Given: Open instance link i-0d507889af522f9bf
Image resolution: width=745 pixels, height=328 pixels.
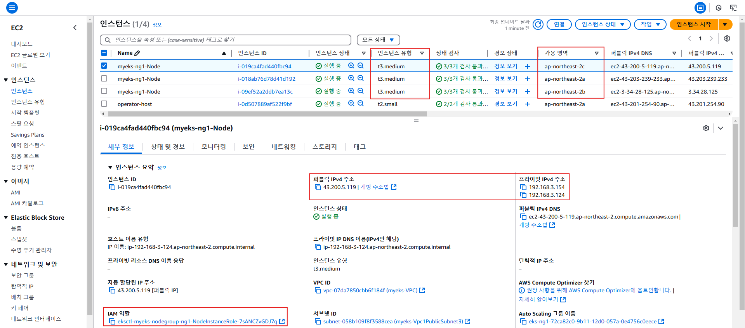Looking at the screenshot, I should [265, 104].
